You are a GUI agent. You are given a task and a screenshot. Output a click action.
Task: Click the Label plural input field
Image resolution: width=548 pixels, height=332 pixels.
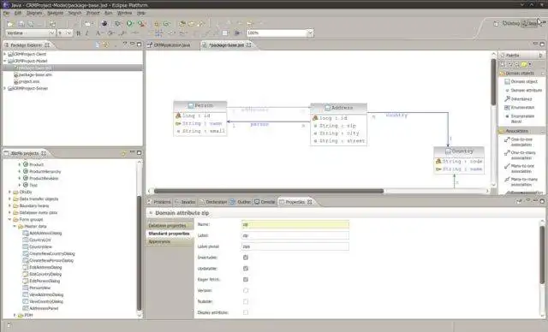pyautogui.click(x=295, y=246)
